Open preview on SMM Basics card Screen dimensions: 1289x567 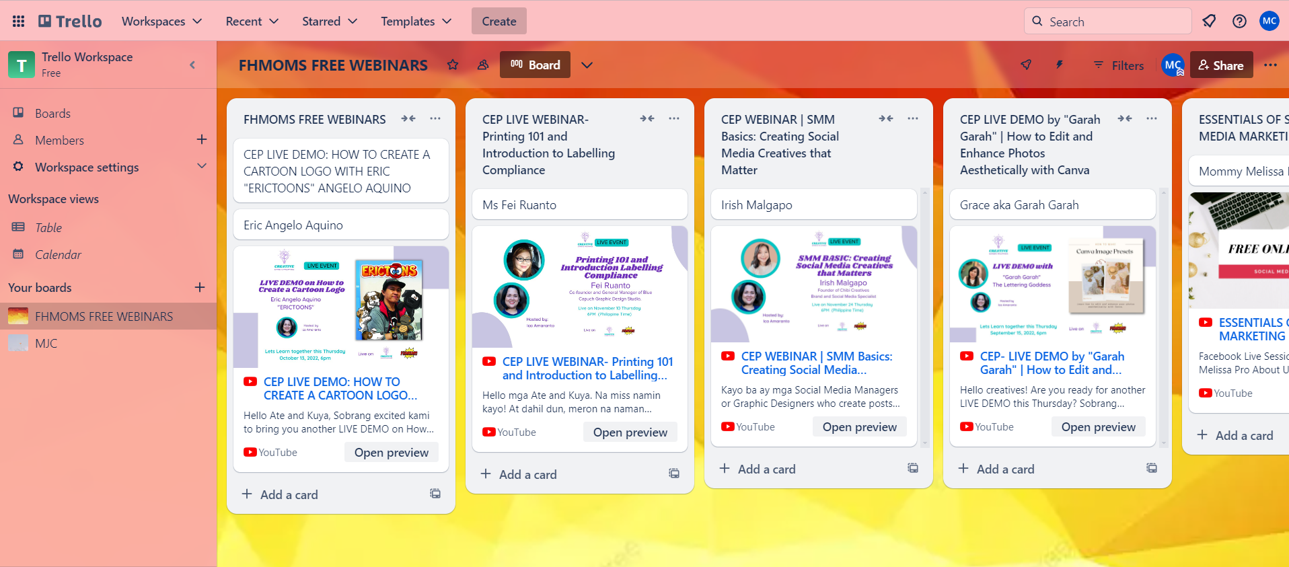click(x=860, y=426)
